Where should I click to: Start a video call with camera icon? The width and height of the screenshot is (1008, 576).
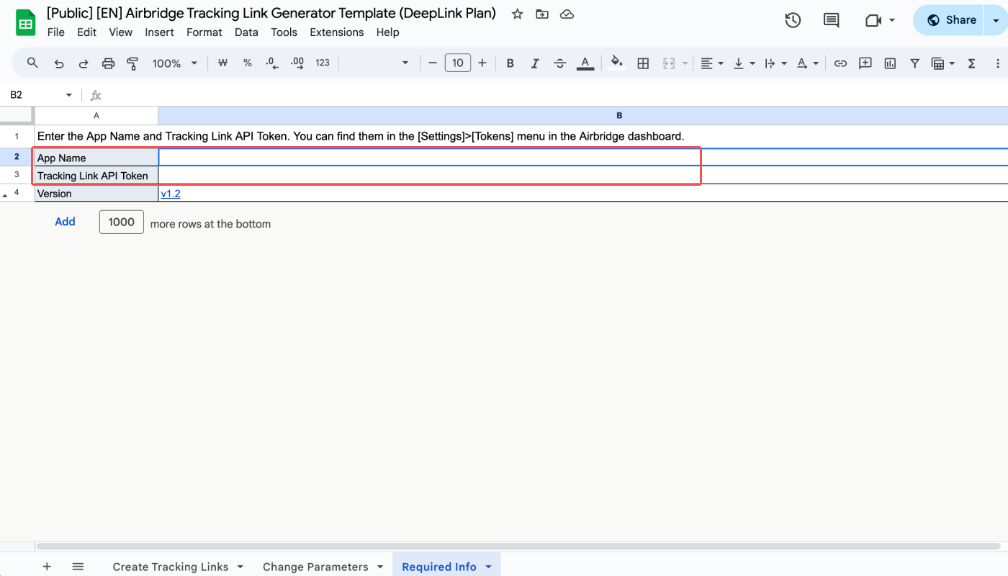click(873, 20)
